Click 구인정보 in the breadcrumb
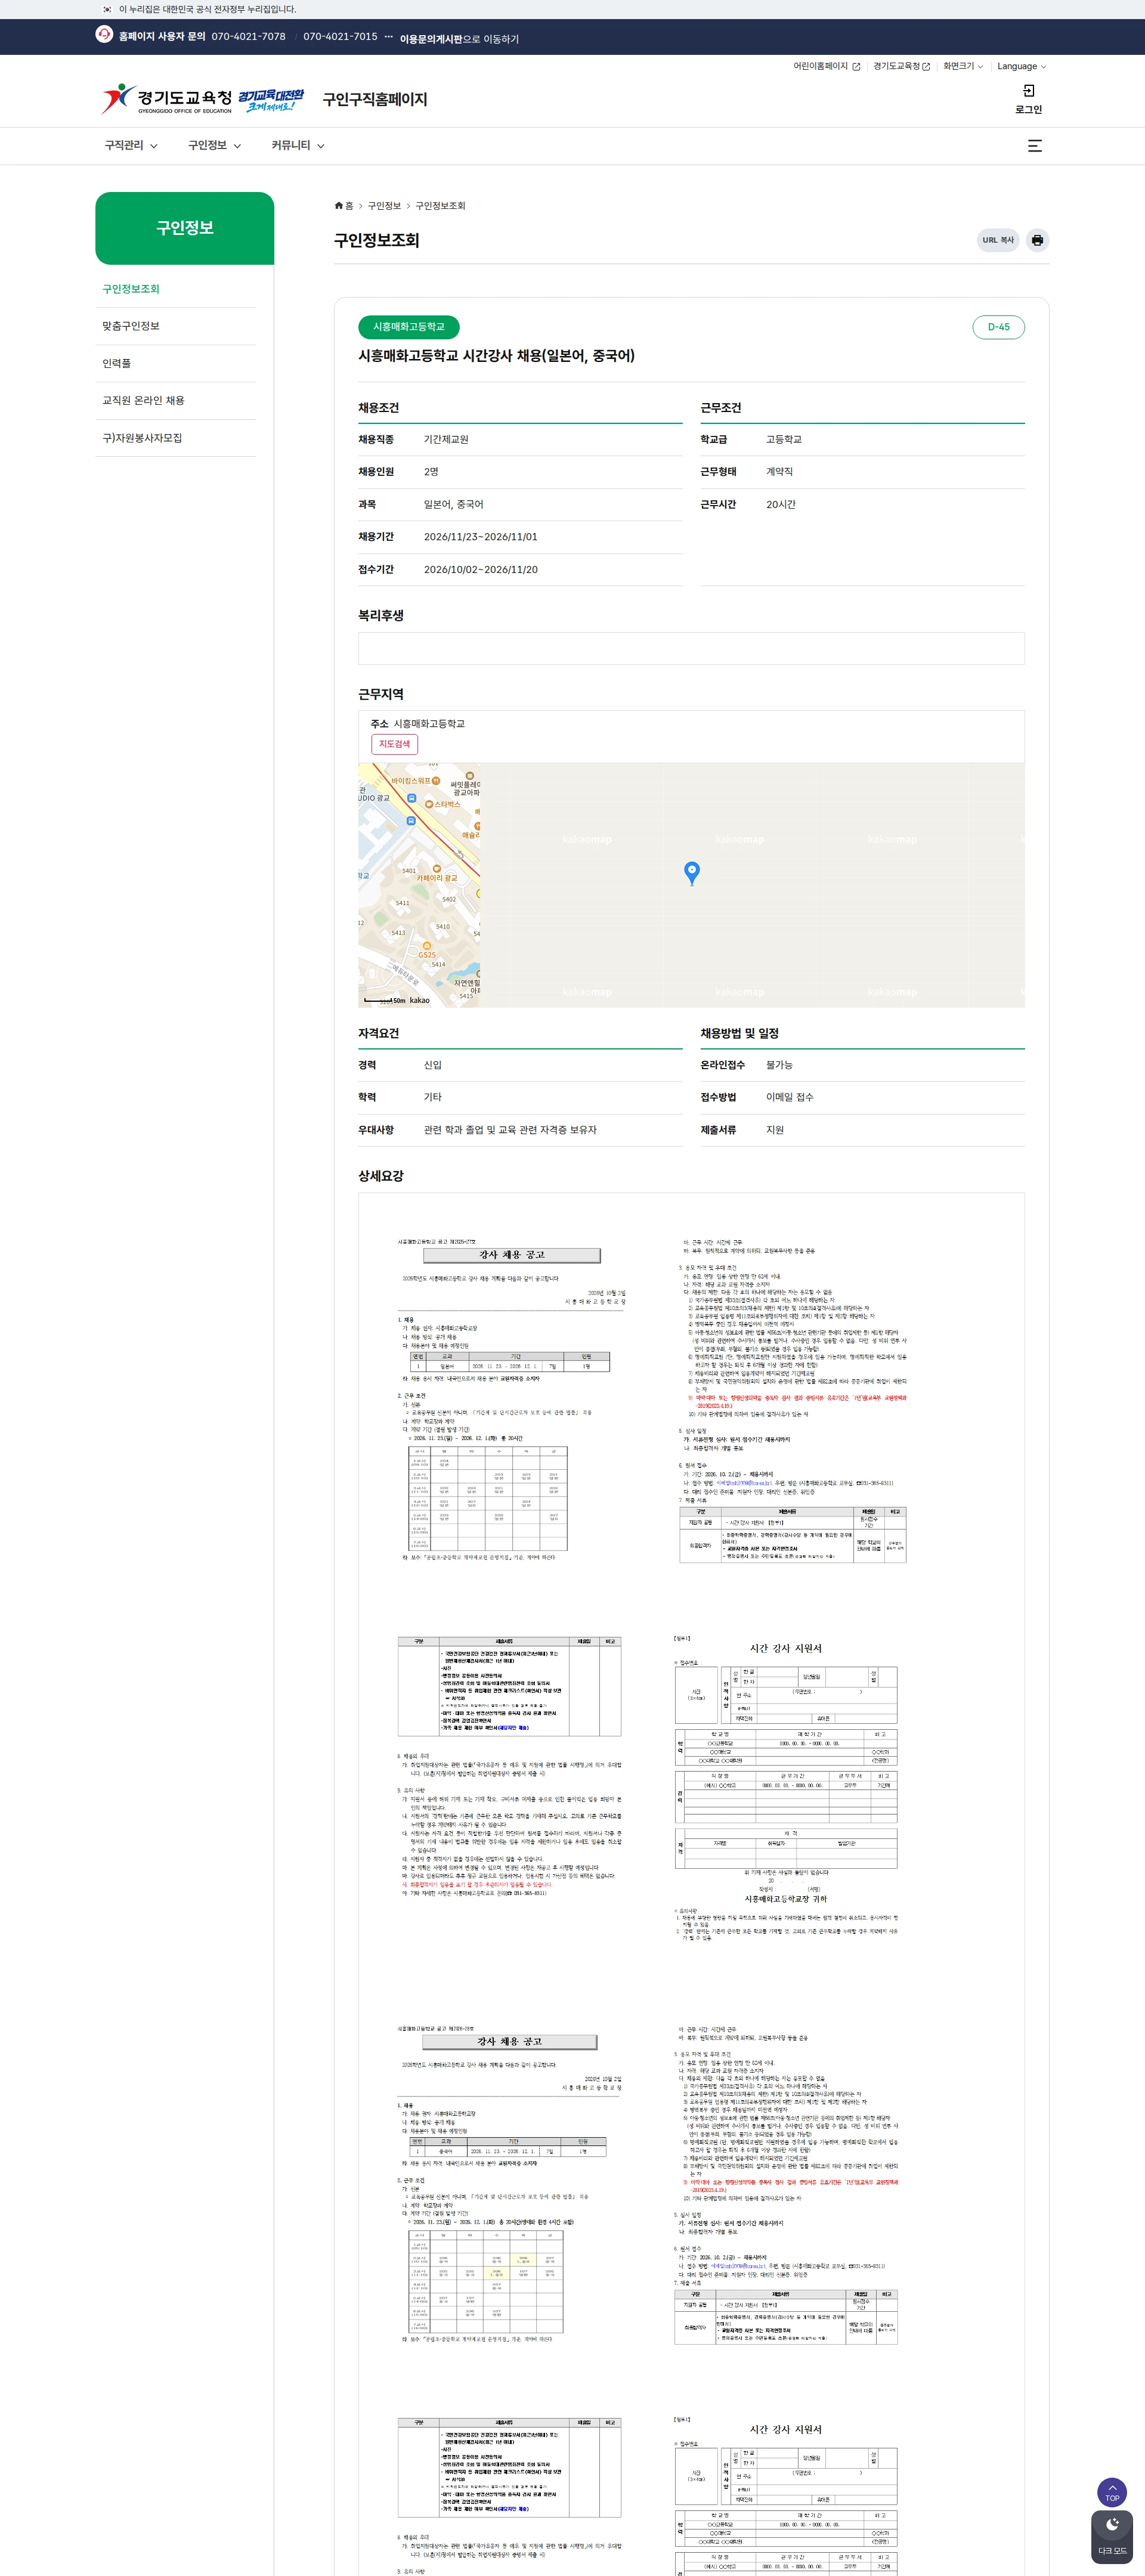The height and width of the screenshot is (2576, 1145). point(384,206)
